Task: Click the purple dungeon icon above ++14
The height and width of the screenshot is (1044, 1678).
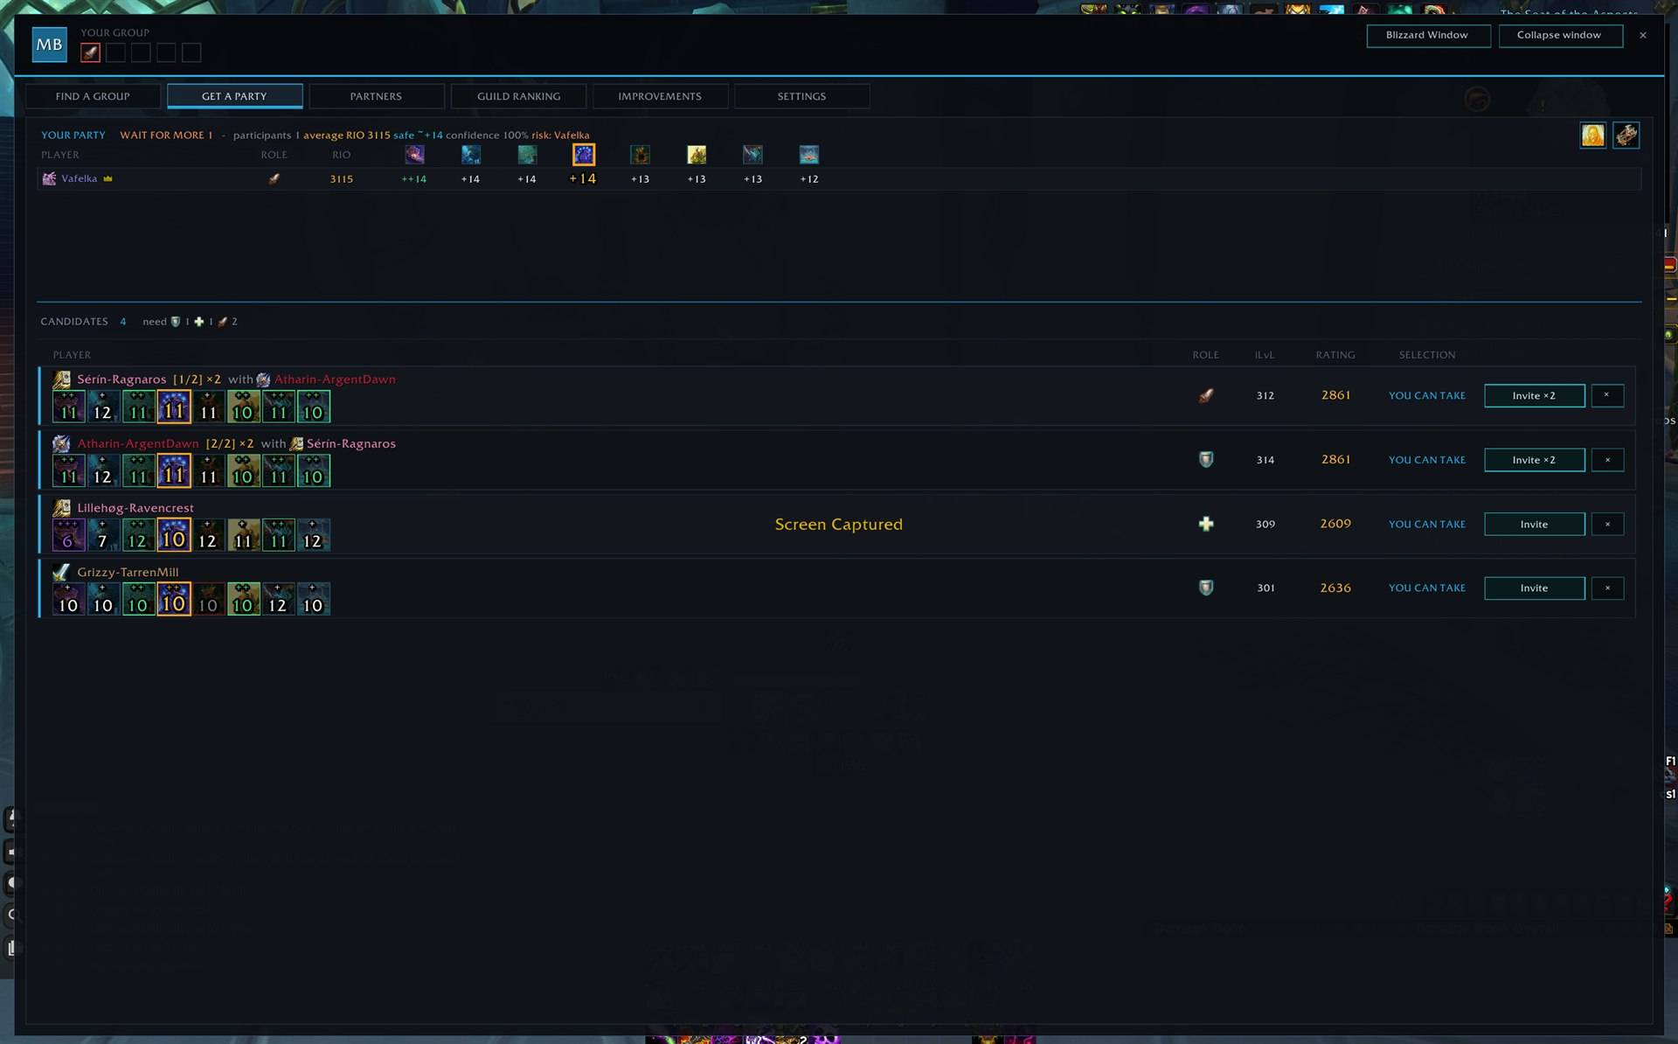Action: (414, 155)
